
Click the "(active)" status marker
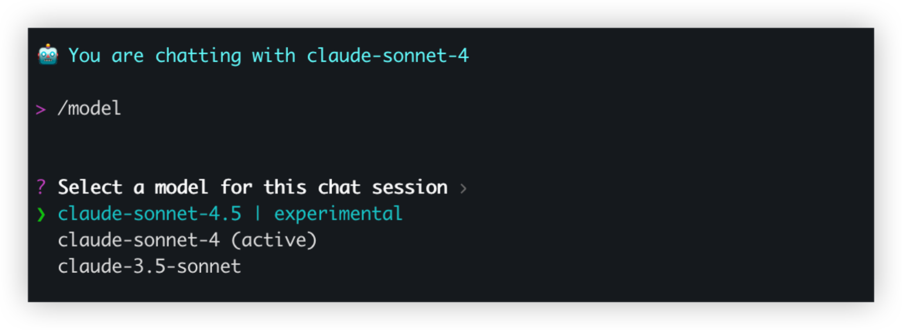coord(274,240)
